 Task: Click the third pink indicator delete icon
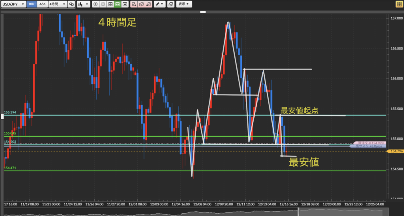pos(148,4)
